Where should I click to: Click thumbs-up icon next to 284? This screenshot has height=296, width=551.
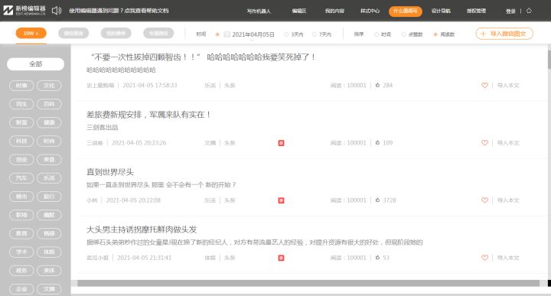(x=378, y=85)
